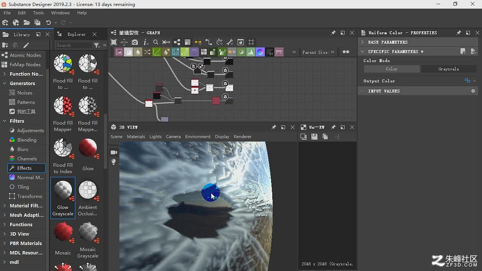This screenshot has width=482, height=271.
Task: Open 3D View Renderer menu
Action: click(x=243, y=137)
